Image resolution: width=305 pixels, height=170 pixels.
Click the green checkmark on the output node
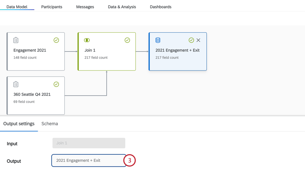pos(191,40)
